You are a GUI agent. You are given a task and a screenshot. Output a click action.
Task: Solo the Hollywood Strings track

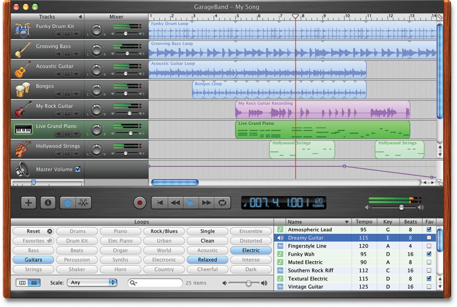coord(67,154)
